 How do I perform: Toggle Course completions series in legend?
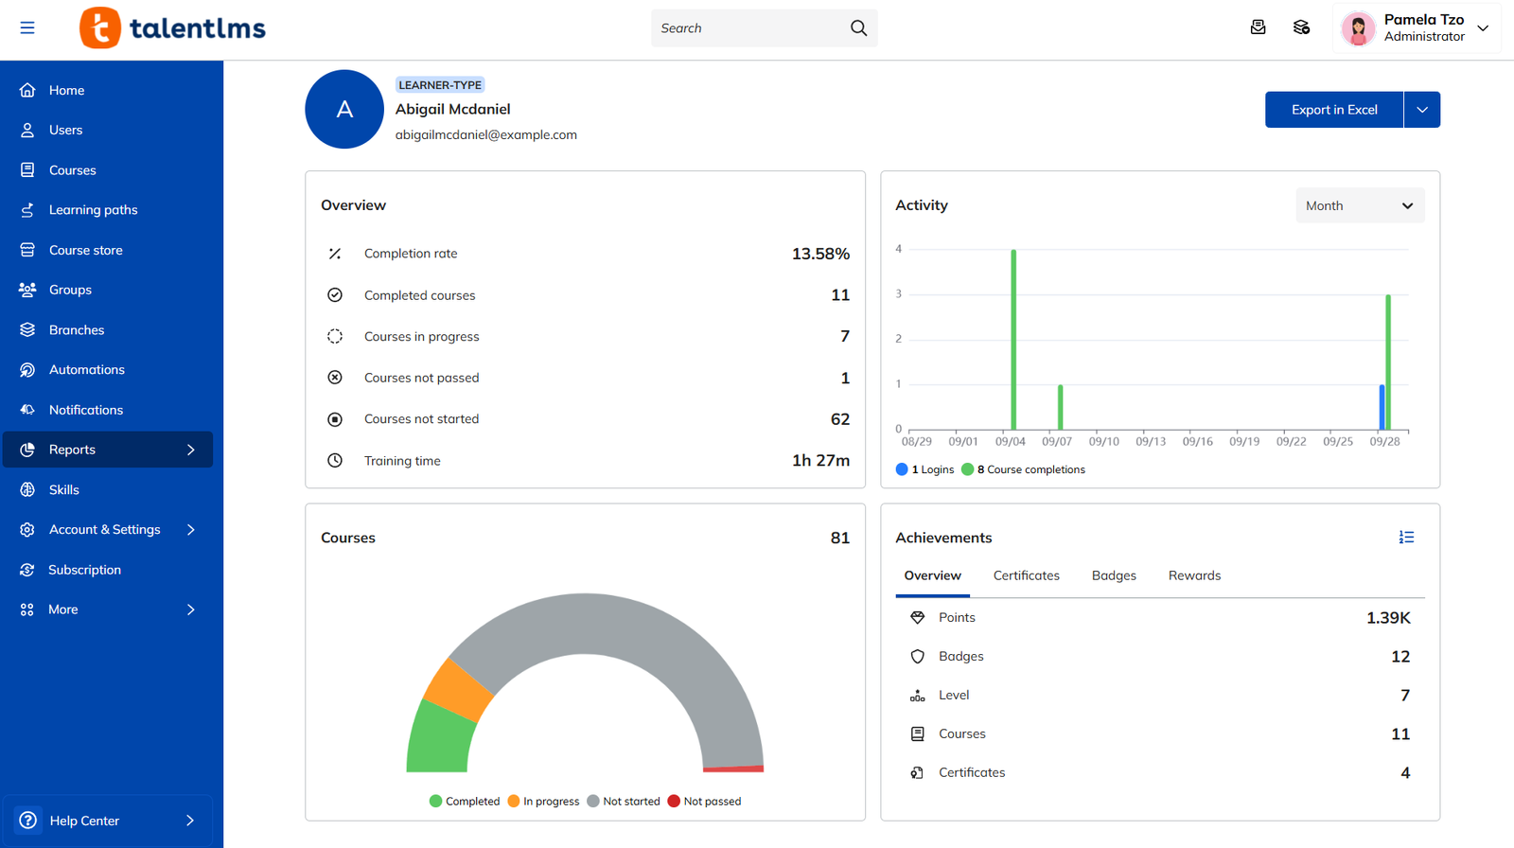point(1023,469)
